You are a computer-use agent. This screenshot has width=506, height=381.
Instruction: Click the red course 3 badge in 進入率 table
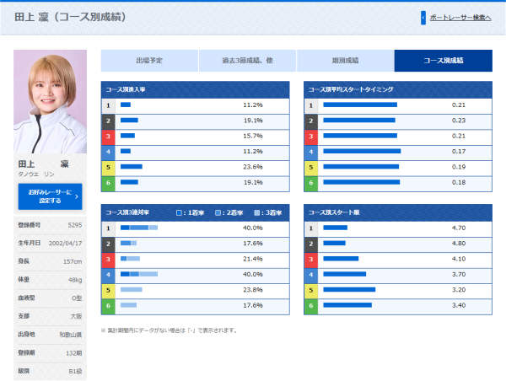pyautogui.click(x=108, y=137)
